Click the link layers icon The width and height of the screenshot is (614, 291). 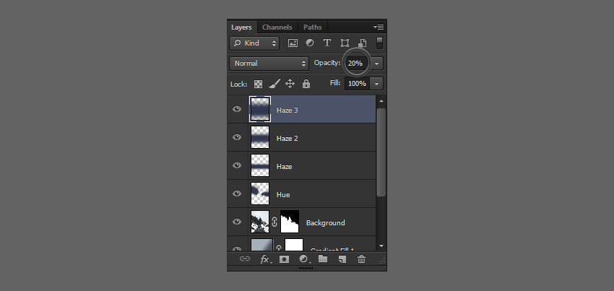point(245,259)
